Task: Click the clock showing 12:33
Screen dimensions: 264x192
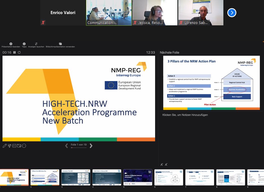Action: [151, 52]
